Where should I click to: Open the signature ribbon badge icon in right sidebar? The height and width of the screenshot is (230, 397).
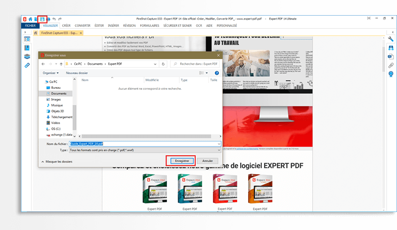(391, 74)
